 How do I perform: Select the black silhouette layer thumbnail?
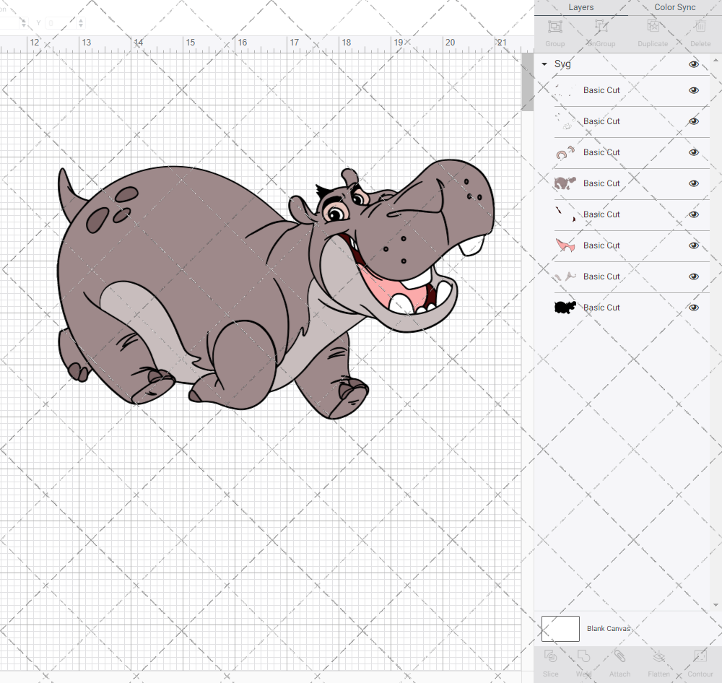[x=565, y=307]
